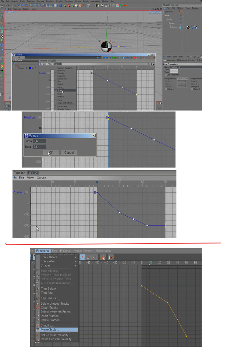Open the Bookmarks menu

point(103,251)
